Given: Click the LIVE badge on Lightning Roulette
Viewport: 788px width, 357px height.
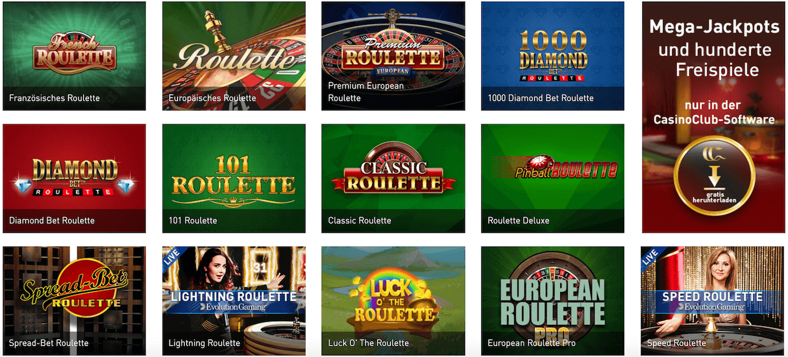Looking at the screenshot, I should [x=172, y=256].
